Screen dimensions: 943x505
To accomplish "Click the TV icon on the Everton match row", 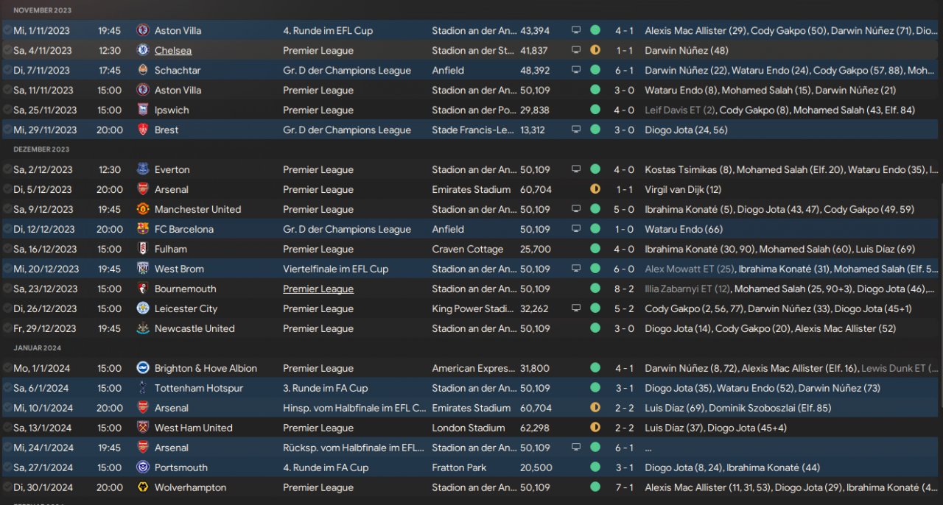I will 576,169.
